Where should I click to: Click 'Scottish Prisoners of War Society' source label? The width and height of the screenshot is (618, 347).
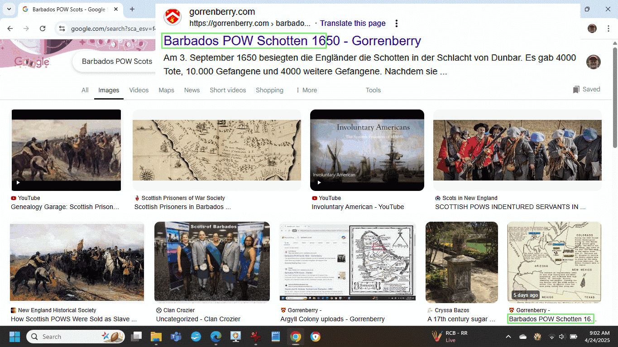tap(183, 198)
